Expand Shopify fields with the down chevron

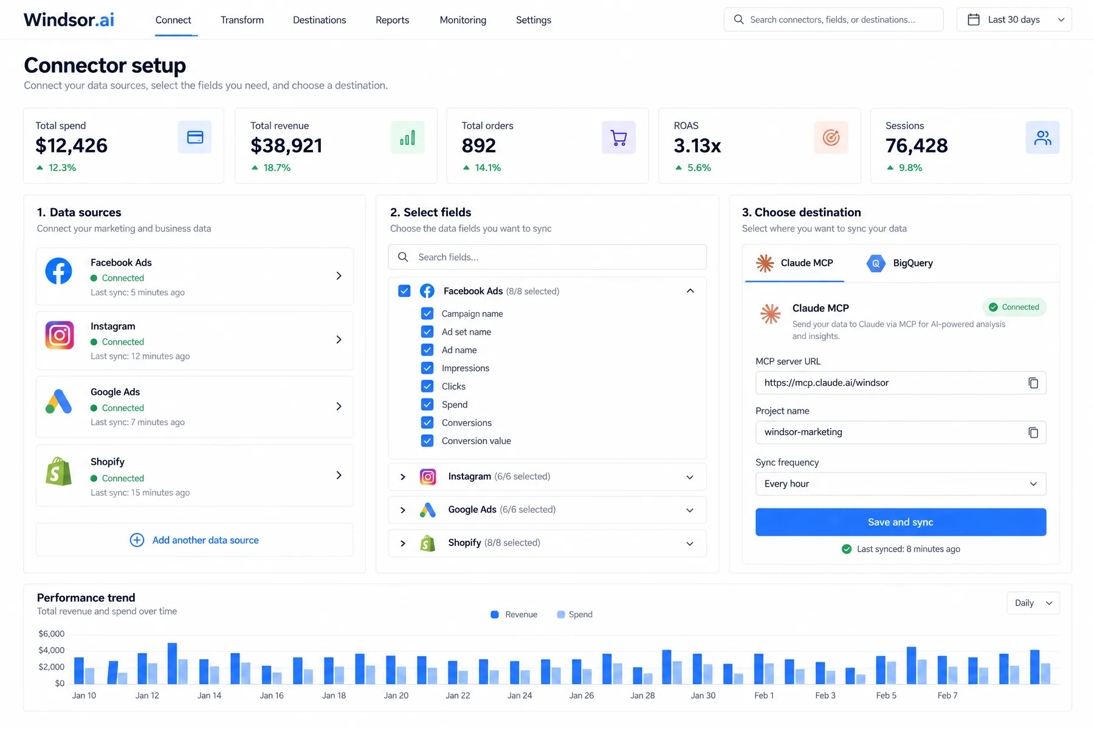pyautogui.click(x=690, y=543)
